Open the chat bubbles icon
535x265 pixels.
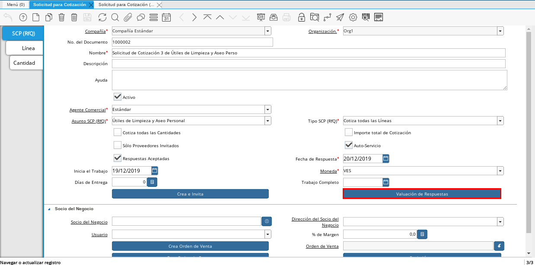click(x=140, y=17)
